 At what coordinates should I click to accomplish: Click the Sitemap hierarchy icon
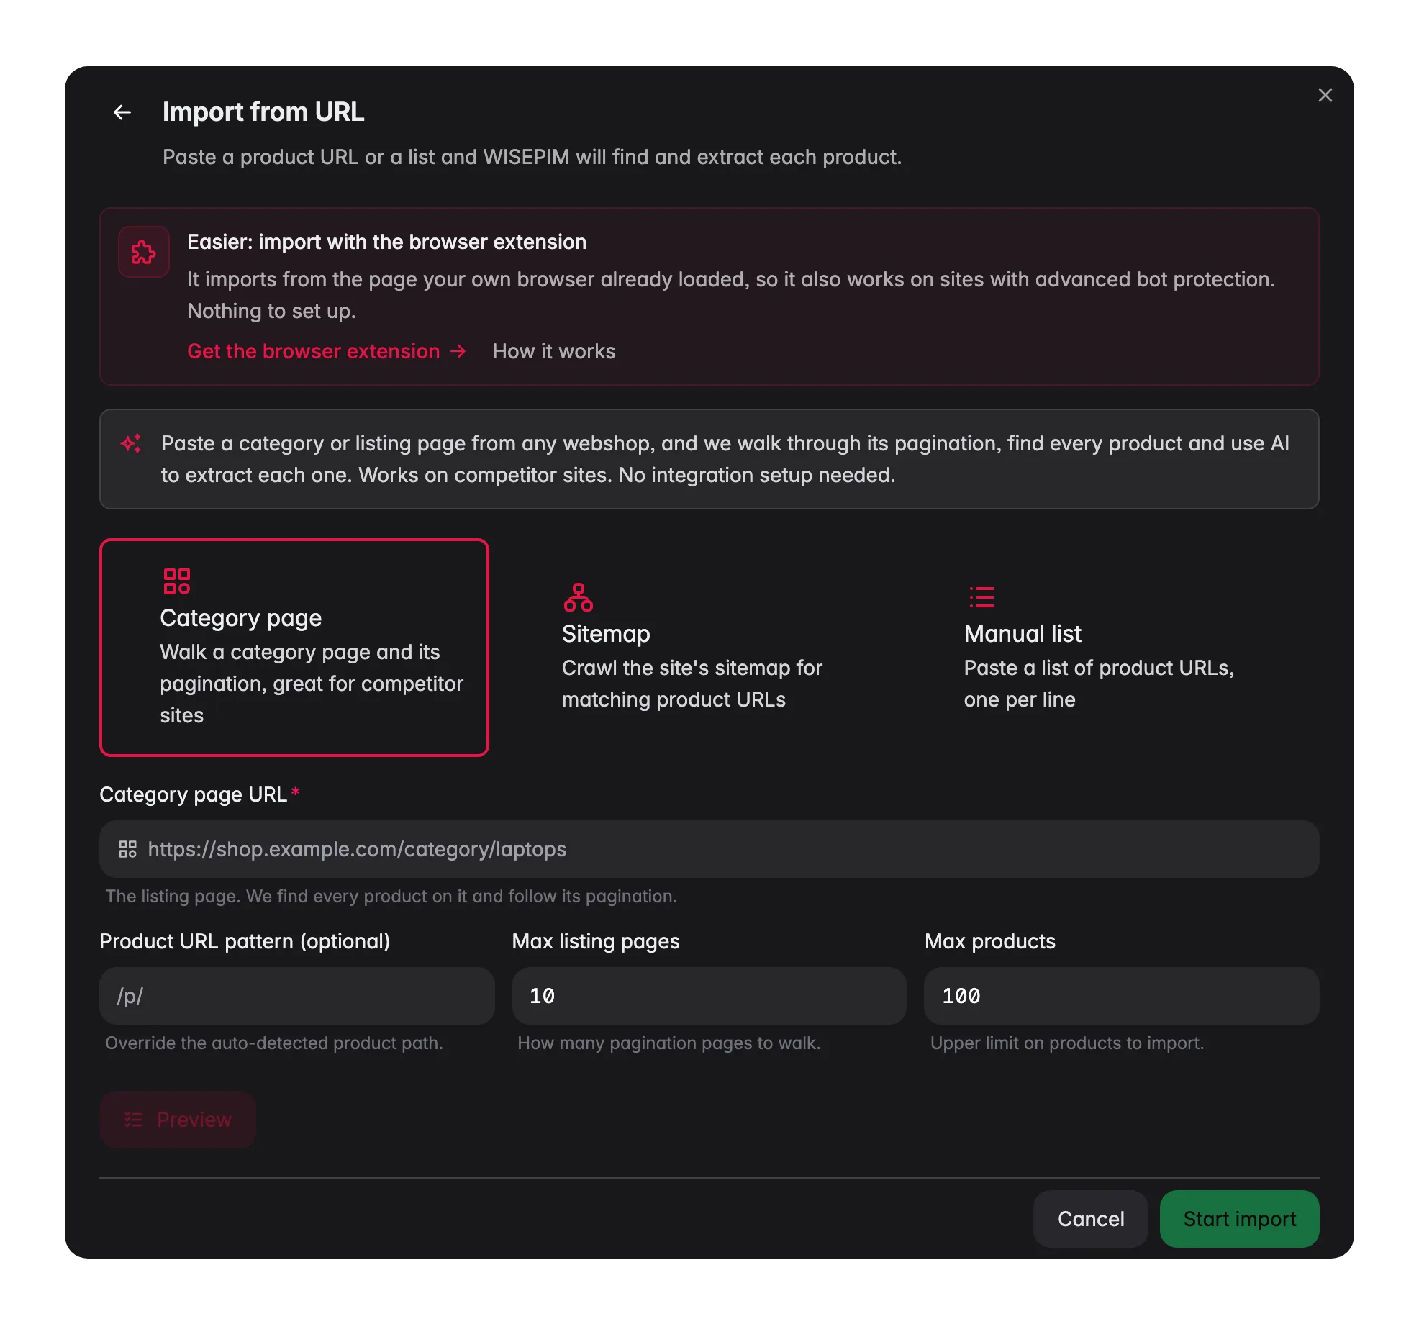click(579, 597)
